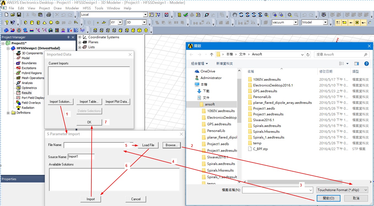Click OK in Imported Data dialog
Screen dimensions: 374x206
[x=89, y=122]
